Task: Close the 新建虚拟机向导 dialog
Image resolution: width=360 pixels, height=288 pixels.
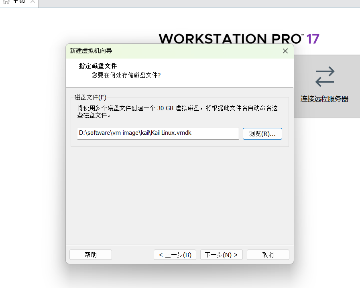Action: (x=285, y=51)
